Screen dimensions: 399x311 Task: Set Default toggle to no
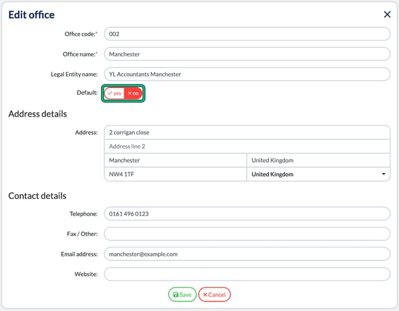(133, 93)
